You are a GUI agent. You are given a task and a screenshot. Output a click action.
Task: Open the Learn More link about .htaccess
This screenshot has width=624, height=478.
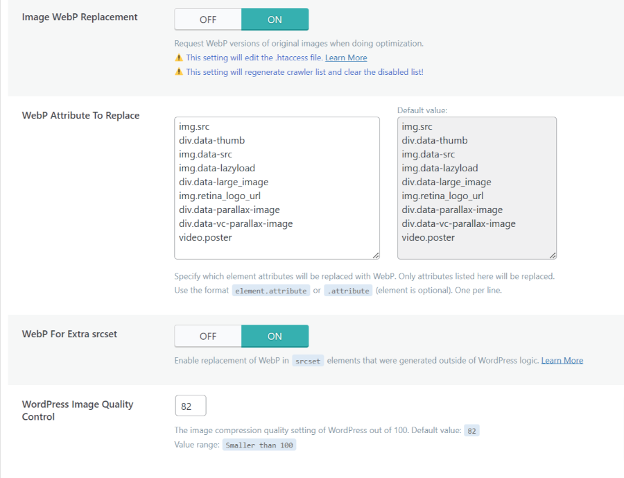[x=346, y=58]
